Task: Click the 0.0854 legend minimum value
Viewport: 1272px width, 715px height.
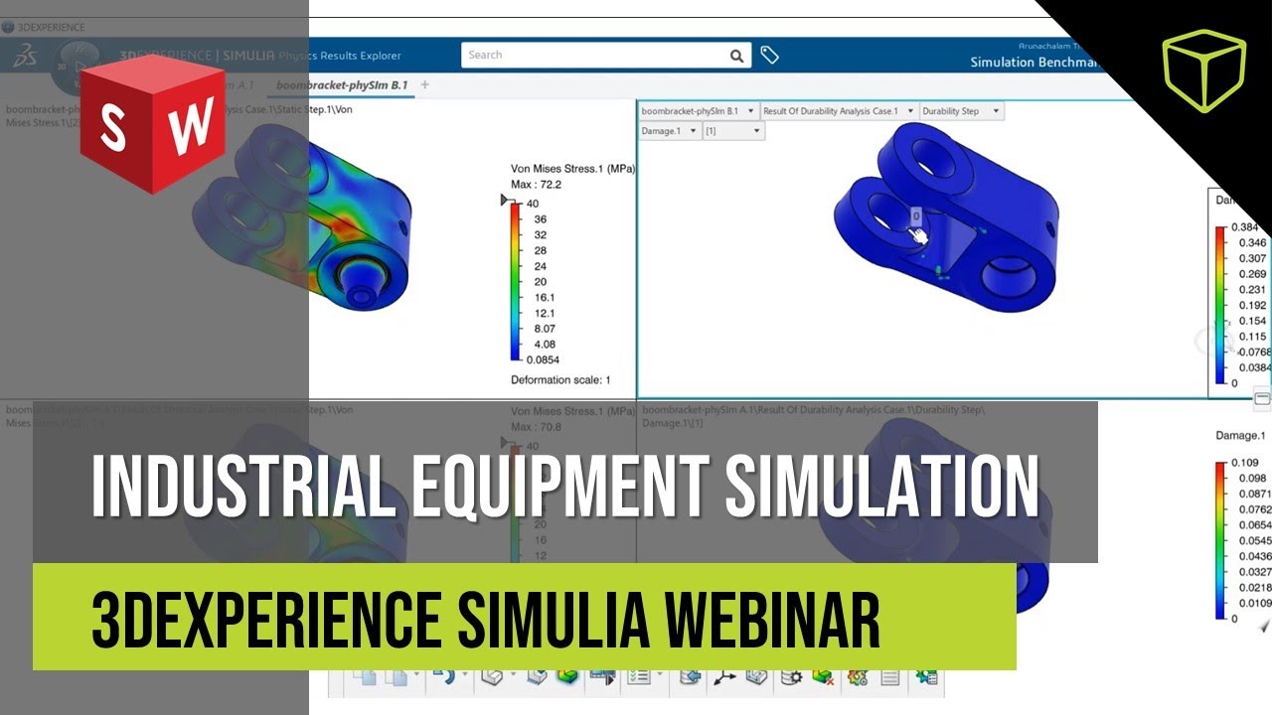Action: click(x=543, y=360)
